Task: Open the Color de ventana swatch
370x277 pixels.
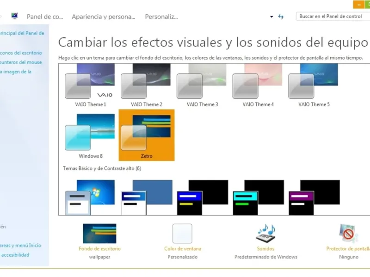Action: [x=182, y=234]
